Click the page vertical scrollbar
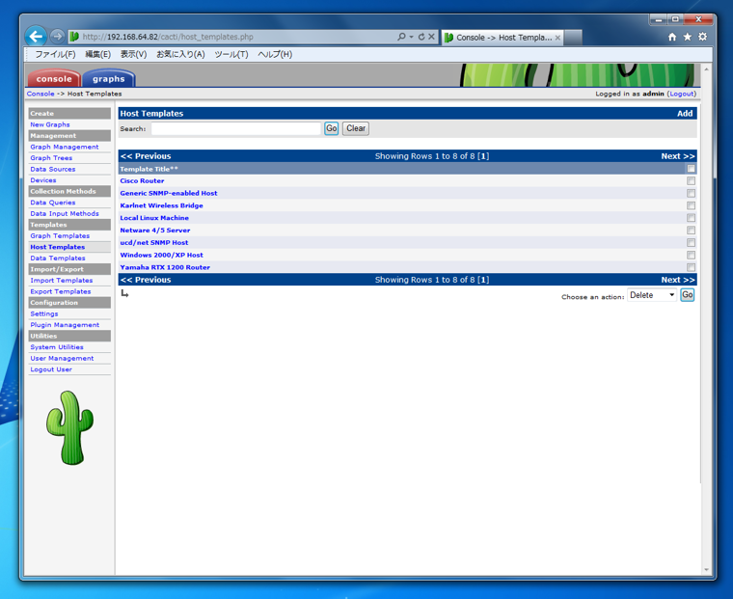This screenshot has width=733, height=599. click(706, 319)
